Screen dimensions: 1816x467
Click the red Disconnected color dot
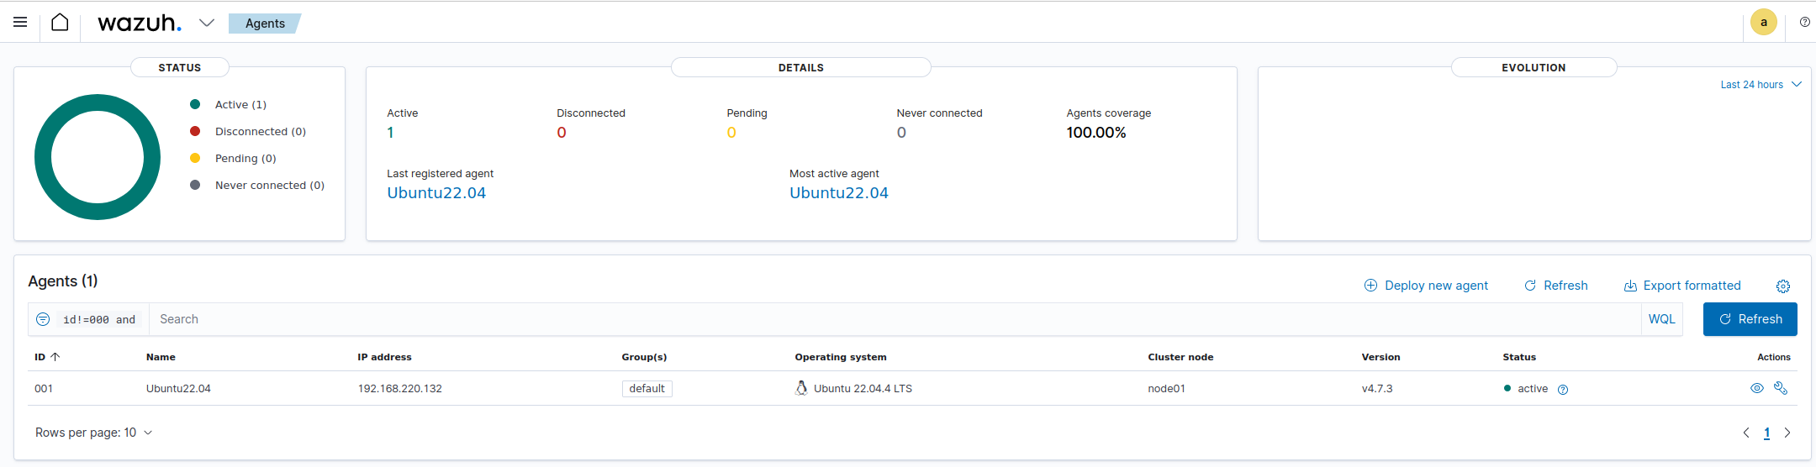pyautogui.click(x=195, y=131)
